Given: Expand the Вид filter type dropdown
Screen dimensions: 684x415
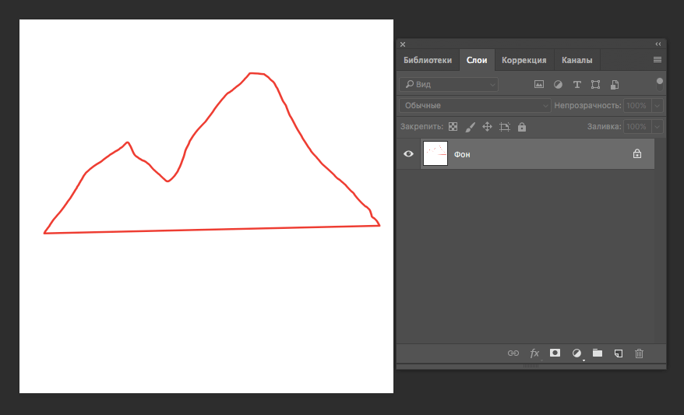Looking at the screenshot, I should (x=448, y=84).
